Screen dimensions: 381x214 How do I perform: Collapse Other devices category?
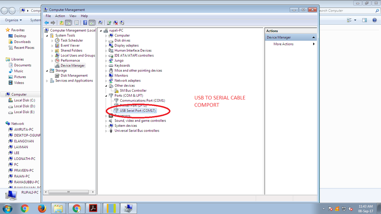[x=106, y=86]
